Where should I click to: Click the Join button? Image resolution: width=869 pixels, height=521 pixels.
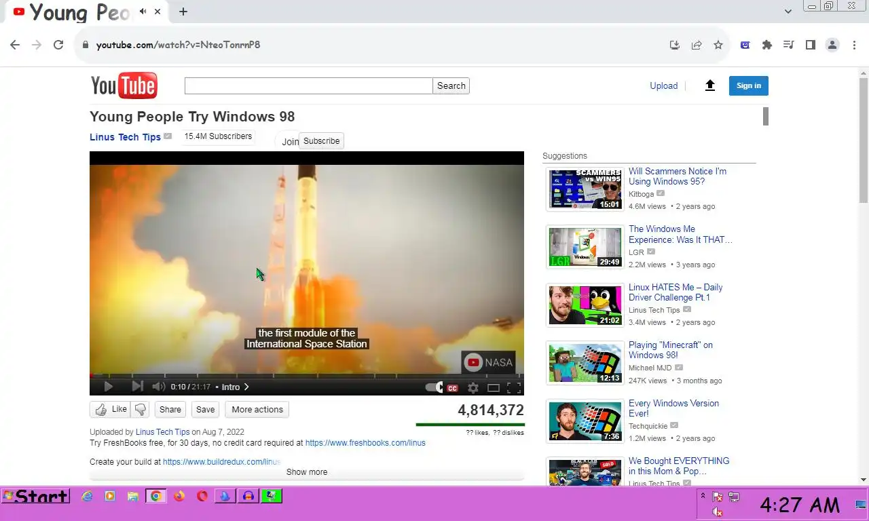click(290, 142)
